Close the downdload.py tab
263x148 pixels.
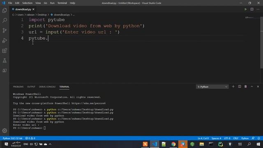(33, 9)
